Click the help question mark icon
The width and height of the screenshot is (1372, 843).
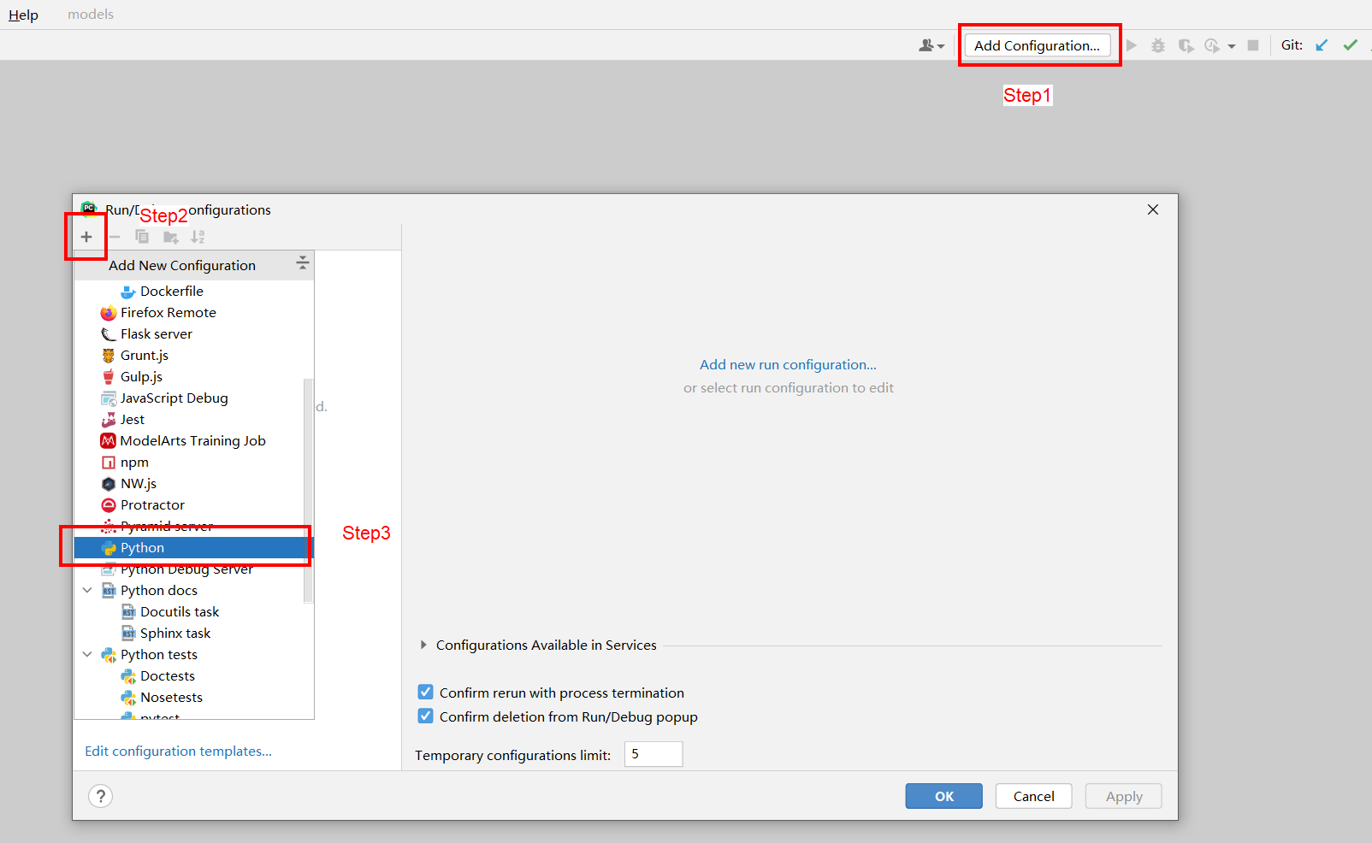coord(100,796)
